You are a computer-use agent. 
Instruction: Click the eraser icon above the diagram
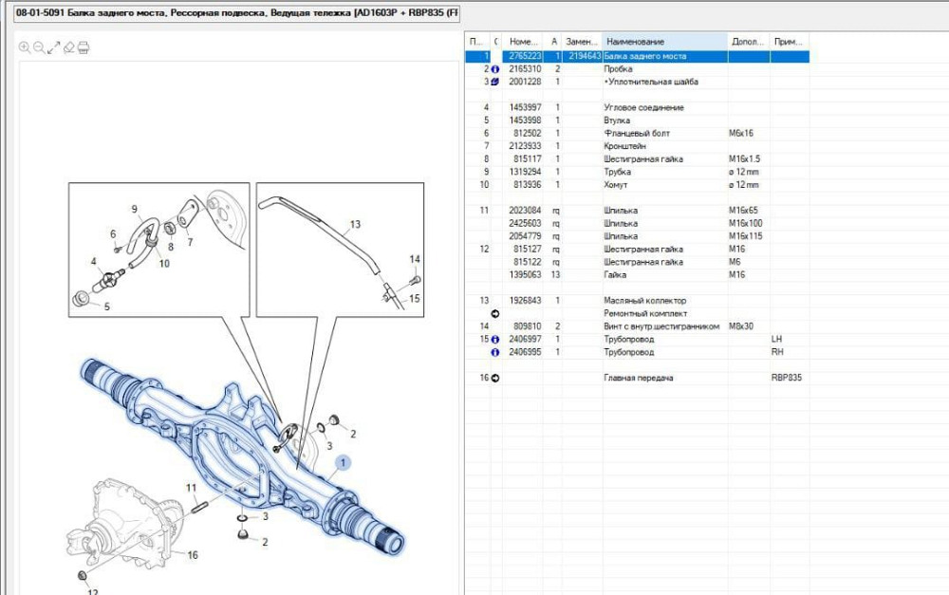(x=68, y=47)
